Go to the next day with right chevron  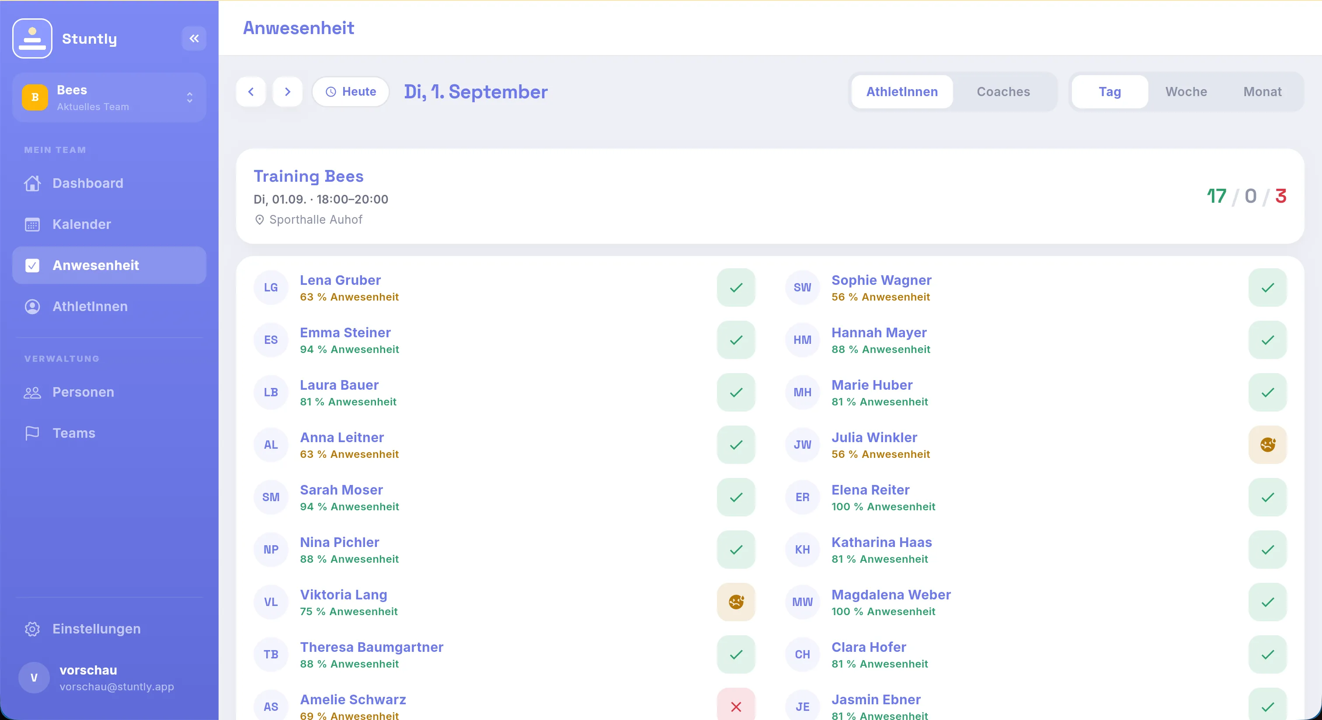tap(287, 92)
